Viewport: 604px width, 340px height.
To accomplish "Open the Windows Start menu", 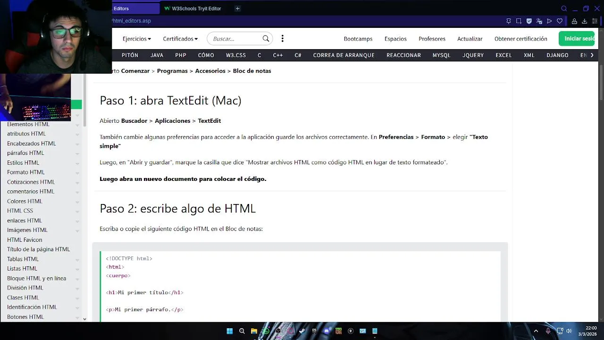I will tap(230, 331).
